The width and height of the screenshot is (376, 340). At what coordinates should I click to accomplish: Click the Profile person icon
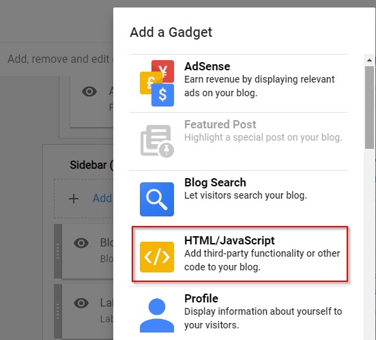coord(157,315)
